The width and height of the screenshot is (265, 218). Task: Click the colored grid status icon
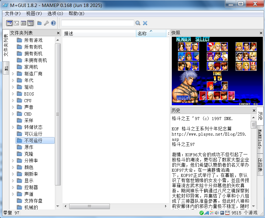[212, 213]
